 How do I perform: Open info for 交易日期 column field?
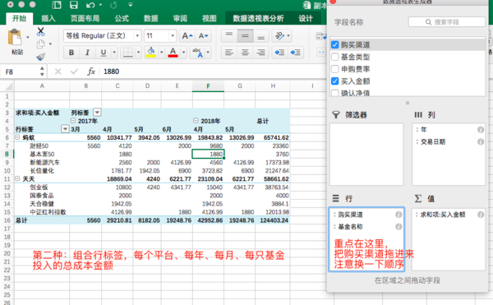[481, 141]
